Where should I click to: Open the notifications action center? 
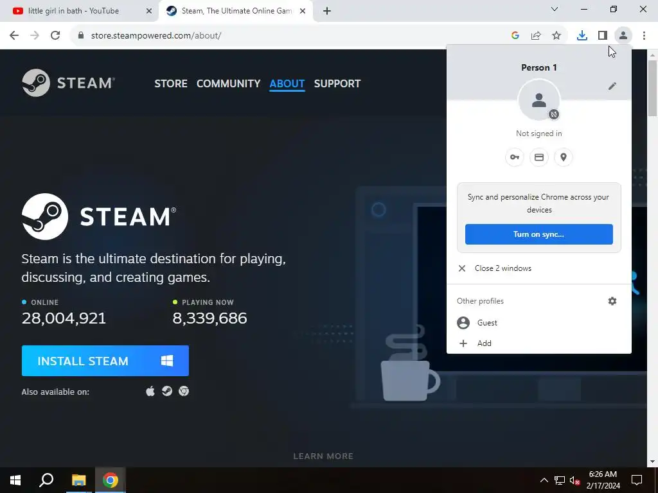point(637,480)
